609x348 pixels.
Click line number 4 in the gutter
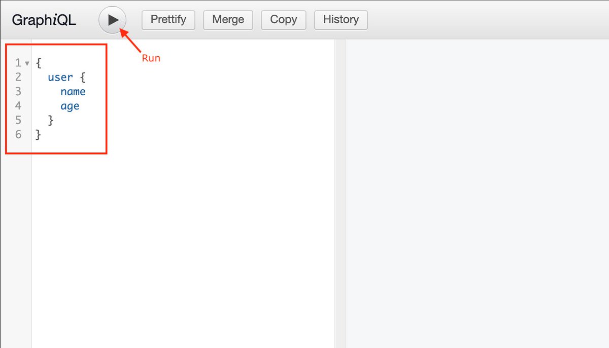(x=18, y=106)
